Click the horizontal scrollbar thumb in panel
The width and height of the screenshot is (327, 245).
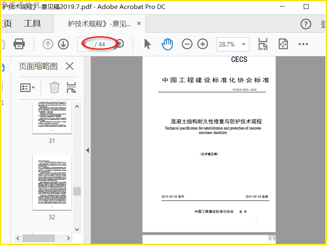click(x=38, y=238)
